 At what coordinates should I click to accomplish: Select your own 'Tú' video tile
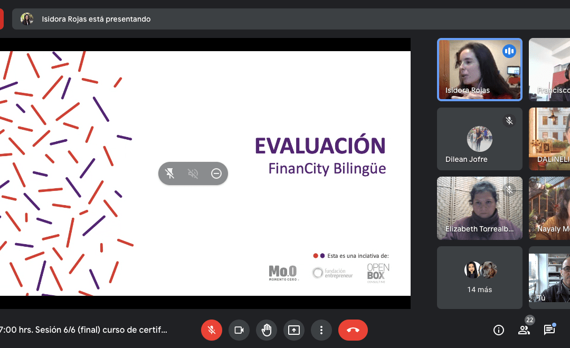click(549, 277)
